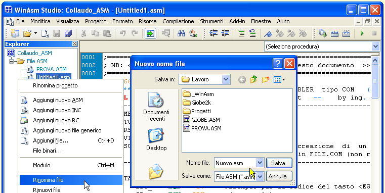385x193 pixels.
Task: Click the Annulla button
Action: (279, 176)
